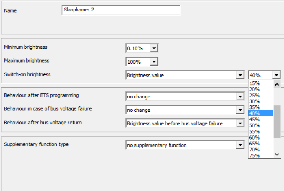Click the list scrollbar down arrow
The width and height of the screenshot is (284, 191).
click(277, 155)
